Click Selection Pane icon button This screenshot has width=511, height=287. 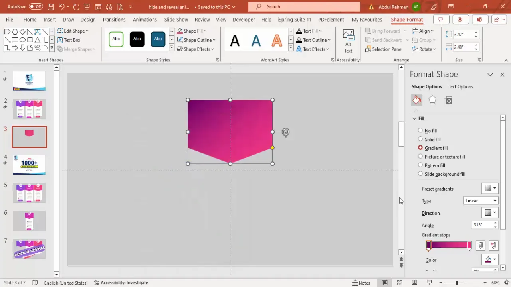(383, 49)
